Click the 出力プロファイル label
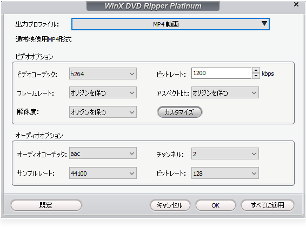 [37, 24]
